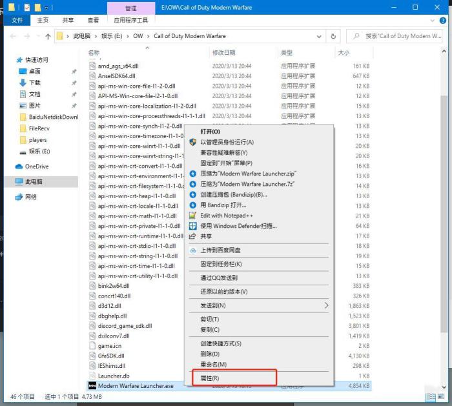Sort files by the 名称 column header
Viewport: 452px width, 406px height.
94,53
